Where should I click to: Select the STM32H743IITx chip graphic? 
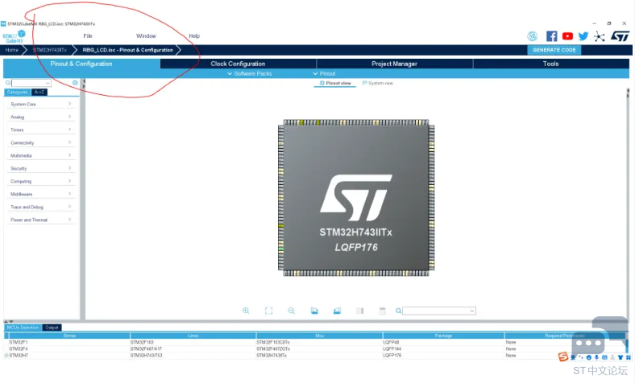pos(356,198)
